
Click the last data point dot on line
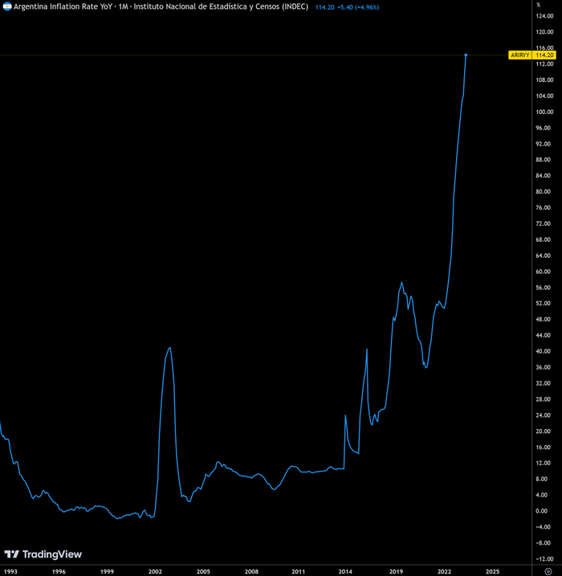coord(466,55)
